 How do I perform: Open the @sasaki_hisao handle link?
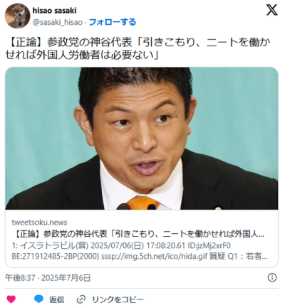click(x=57, y=22)
